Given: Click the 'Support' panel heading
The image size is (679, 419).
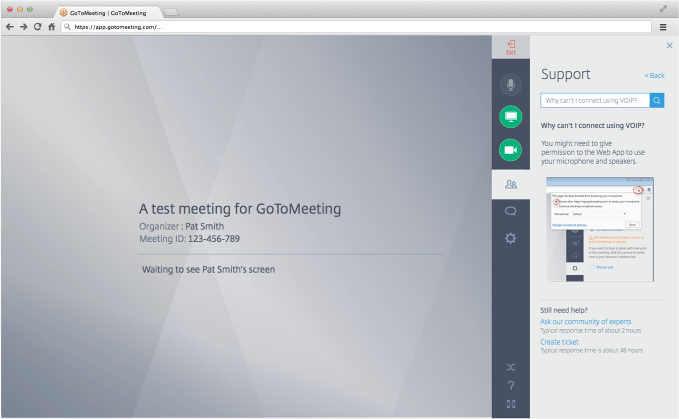Looking at the screenshot, I should click(x=566, y=74).
